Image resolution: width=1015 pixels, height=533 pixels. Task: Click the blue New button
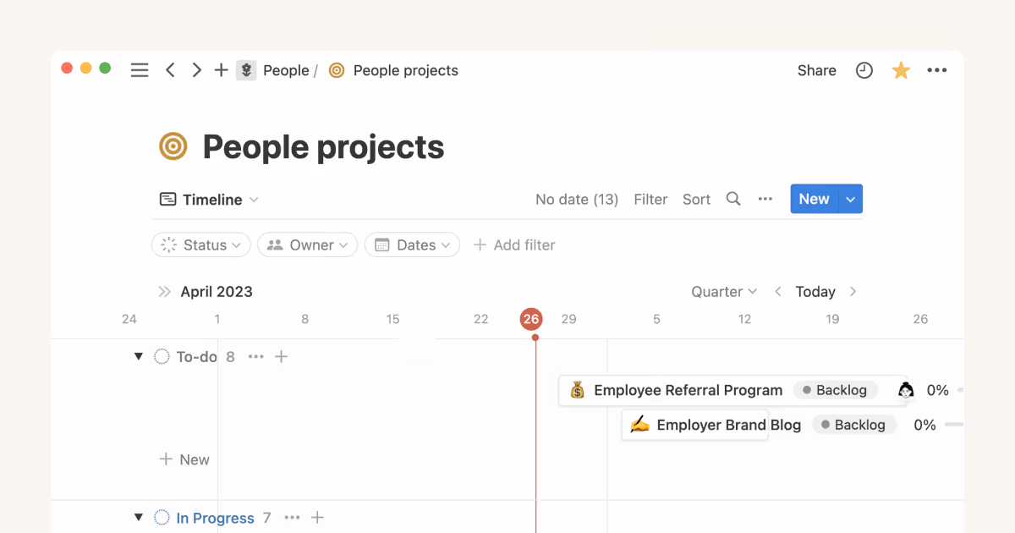click(x=813, y=199)
